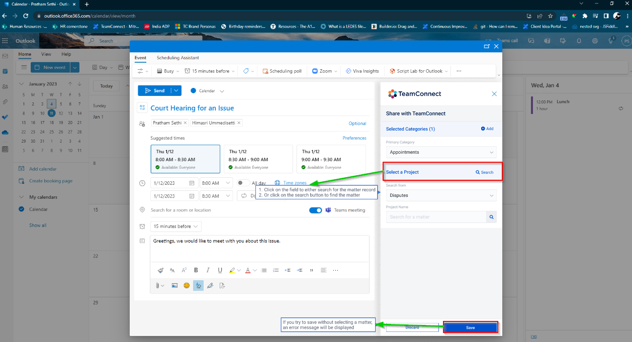Viewport: 632px width, 342px height.
Task: Open Scheduling poll add-in
Action: point(282,71)
